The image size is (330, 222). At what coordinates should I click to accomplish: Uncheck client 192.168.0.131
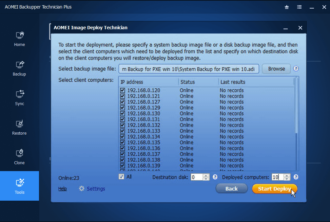[123, 119]
